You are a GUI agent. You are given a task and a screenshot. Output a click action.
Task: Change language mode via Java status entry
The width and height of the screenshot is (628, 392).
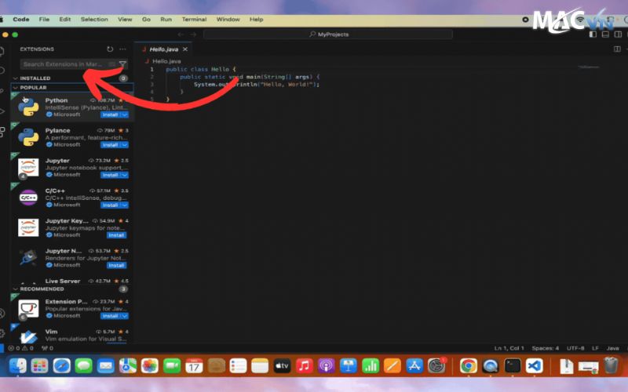click(612, 348)
